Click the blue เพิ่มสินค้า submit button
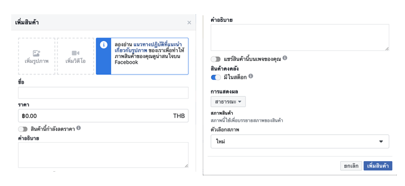Viewport: 405px width, 186px height. [x=378, y=166]
